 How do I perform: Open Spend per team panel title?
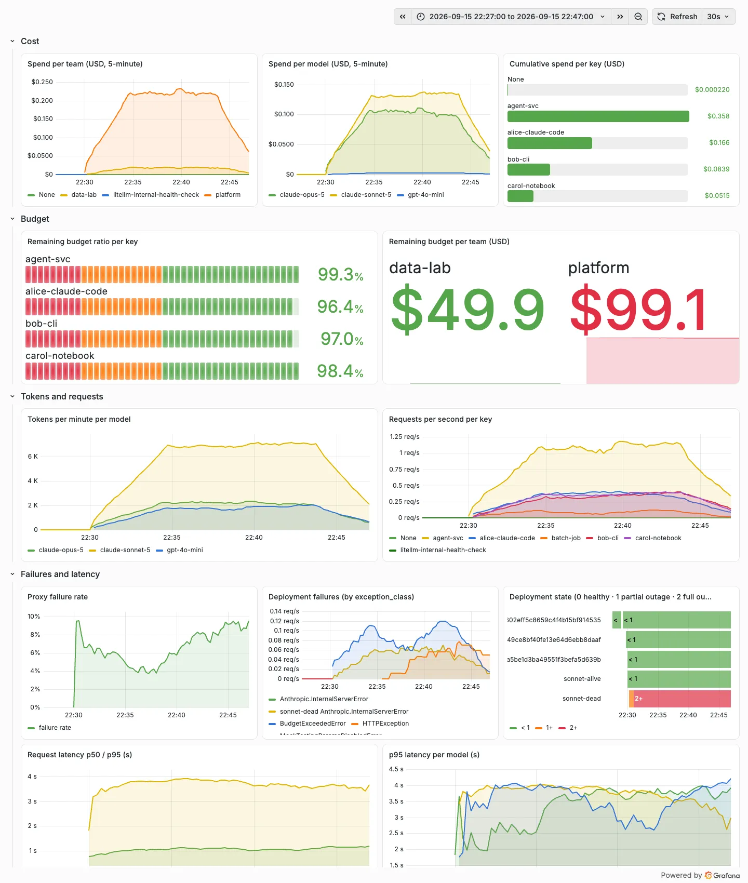pyautogui.click(x=85, y=64)
